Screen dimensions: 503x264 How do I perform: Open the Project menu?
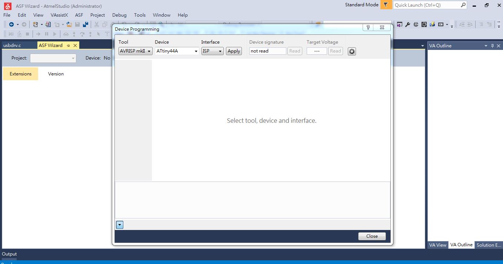point(97,15)
